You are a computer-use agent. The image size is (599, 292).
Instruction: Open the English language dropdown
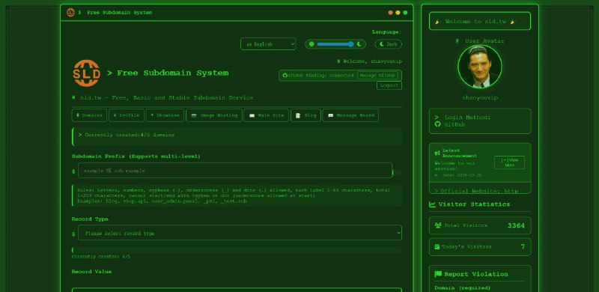268,44
